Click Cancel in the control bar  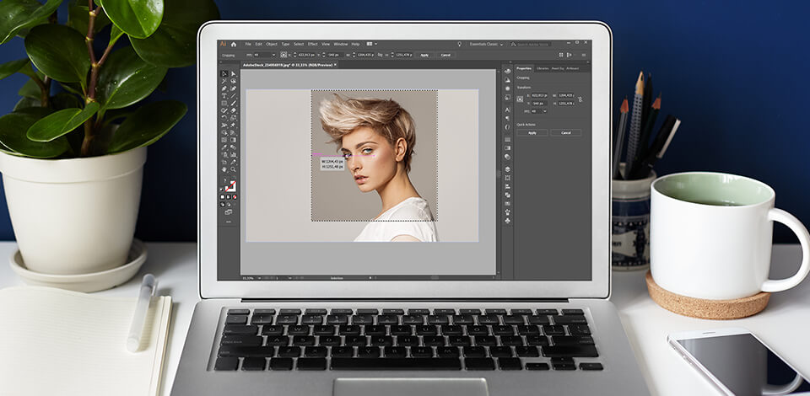coord(445,55)
